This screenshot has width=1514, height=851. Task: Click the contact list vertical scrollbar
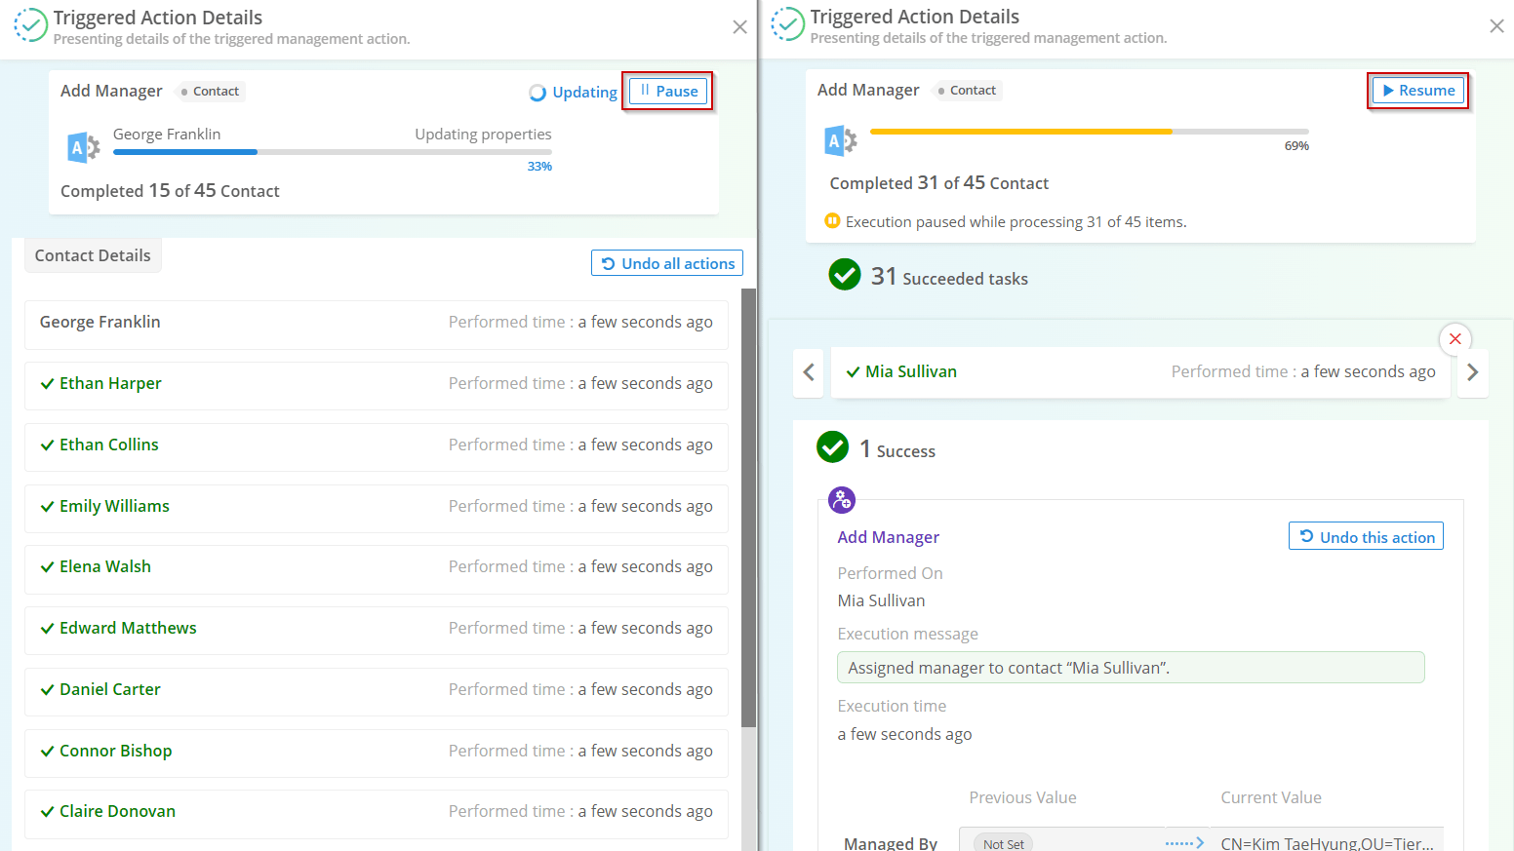click(x=749, y=507)
